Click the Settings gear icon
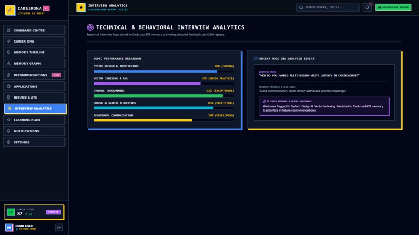 8,142
